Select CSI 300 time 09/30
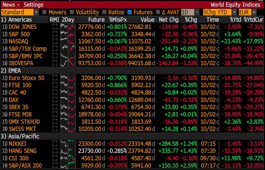Image resolution: width=265 pixels, height=170 pixels. pyautogui.click(x=208, y=158)
